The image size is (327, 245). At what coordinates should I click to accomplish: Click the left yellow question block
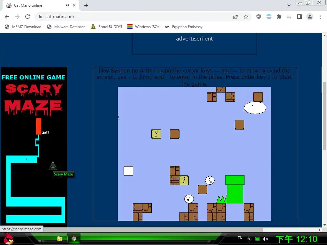click(156, 134)
